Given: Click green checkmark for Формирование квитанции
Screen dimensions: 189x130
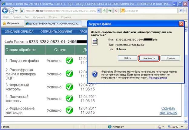Looking at the screenshot, I should [69, 110].
